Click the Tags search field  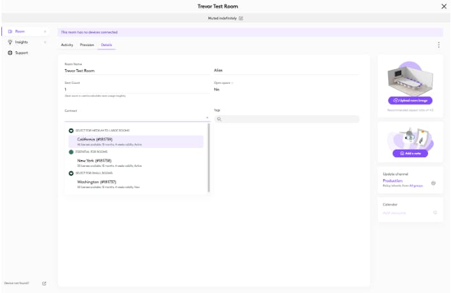287,119
